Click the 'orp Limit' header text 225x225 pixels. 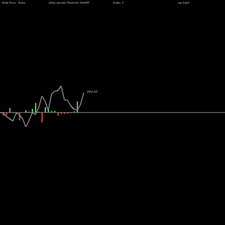tap(184, 3)
